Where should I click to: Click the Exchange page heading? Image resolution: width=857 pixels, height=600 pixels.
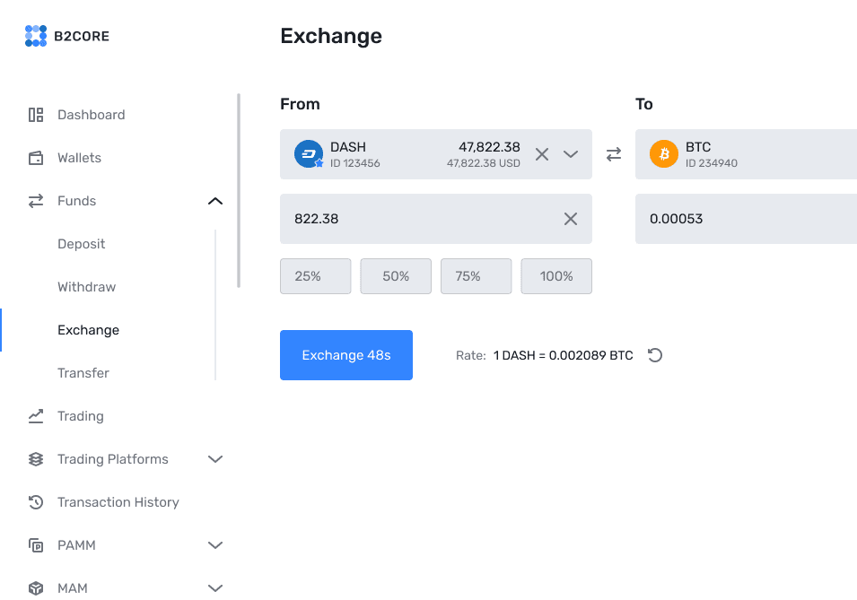coord(331,36)
